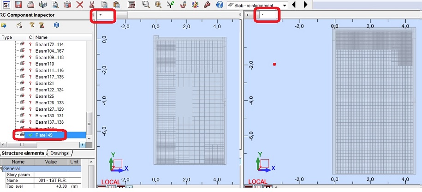This screenshot has height=192, width=422.
Task: Select Beam125 in the tree
Action: (x=45, y=96)
